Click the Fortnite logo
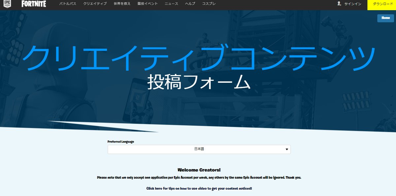 (x=34, y=4)
